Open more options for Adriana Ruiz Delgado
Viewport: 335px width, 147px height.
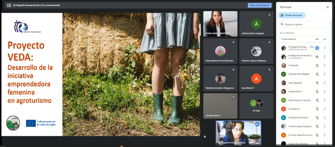click(325, 74)
